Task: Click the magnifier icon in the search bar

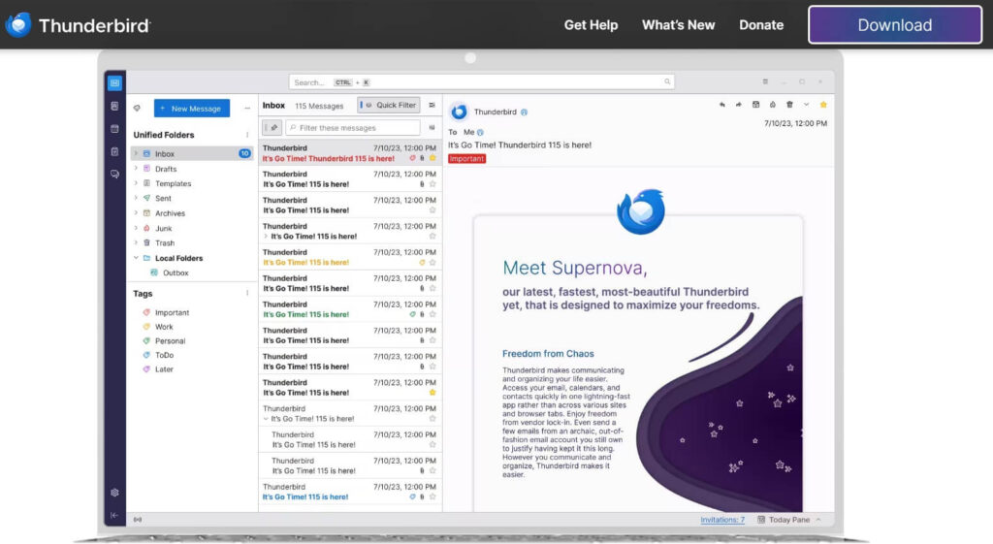Action: point(667,81)
